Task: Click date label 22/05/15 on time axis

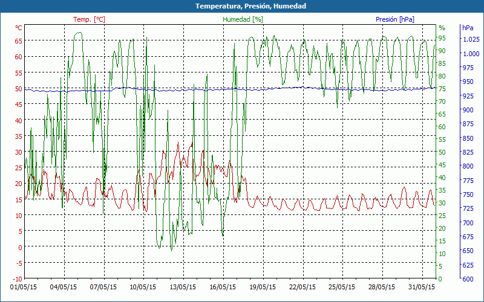Action: tap(303, 287)
